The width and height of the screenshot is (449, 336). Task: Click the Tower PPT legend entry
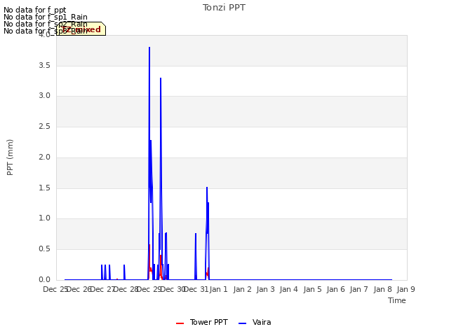[202, 322]
